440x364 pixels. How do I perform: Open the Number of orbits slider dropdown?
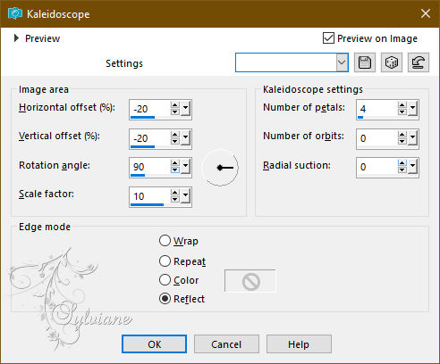[x=413, y=137]
